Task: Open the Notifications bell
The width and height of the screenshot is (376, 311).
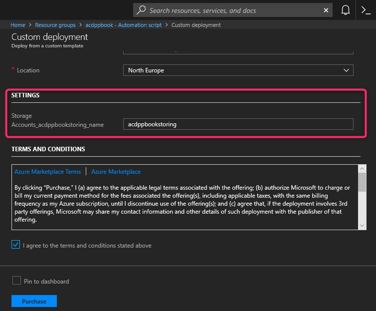Action: point(345,10)
